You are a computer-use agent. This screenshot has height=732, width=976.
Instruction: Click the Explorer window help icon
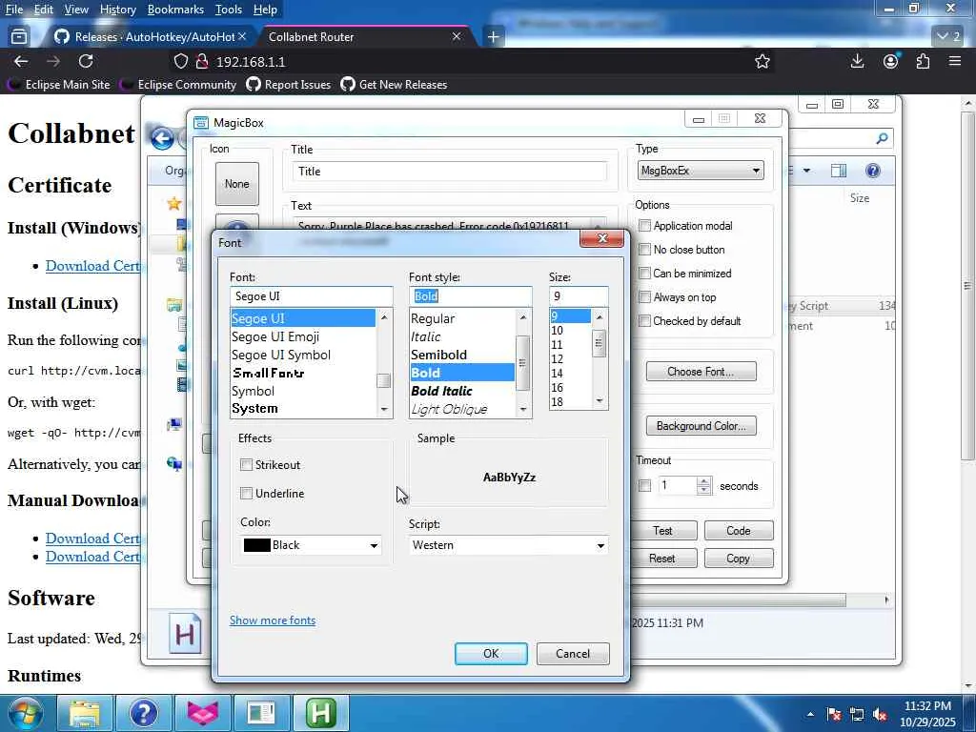click(x=873, y=171)
